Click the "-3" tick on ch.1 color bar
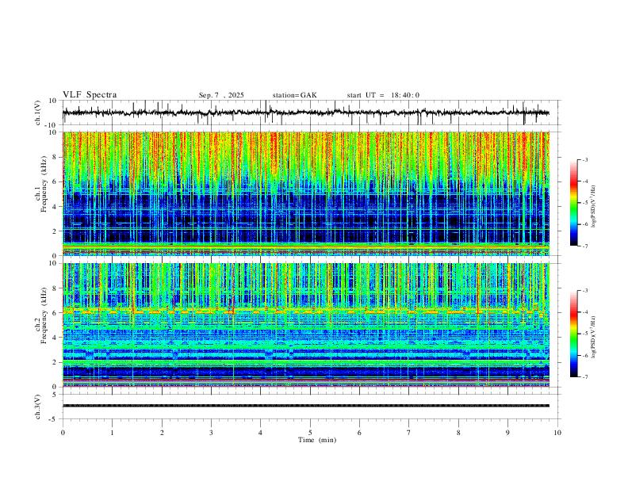The height and width of the screenshot is (485, 628). (x=585, y=159)
